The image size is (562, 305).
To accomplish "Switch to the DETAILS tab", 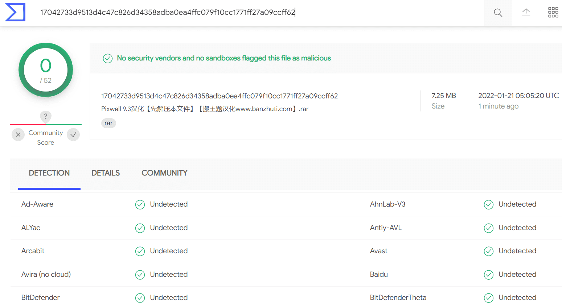I will coord(106,173).
